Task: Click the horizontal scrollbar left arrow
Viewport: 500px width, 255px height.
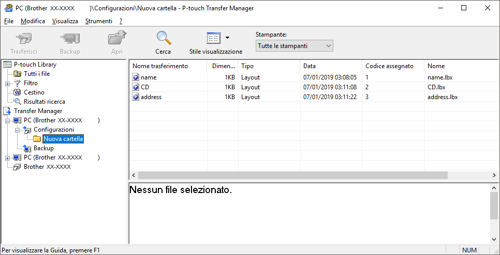Action: (134, 175)
